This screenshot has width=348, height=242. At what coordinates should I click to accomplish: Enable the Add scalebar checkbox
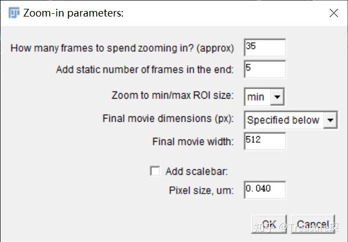[x=155, y=171]
